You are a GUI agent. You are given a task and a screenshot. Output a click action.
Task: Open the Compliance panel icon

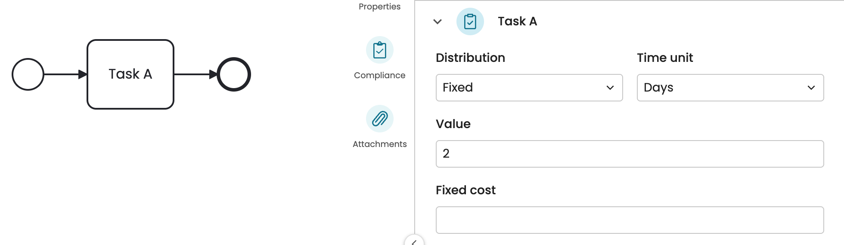[x=379, y=50]
